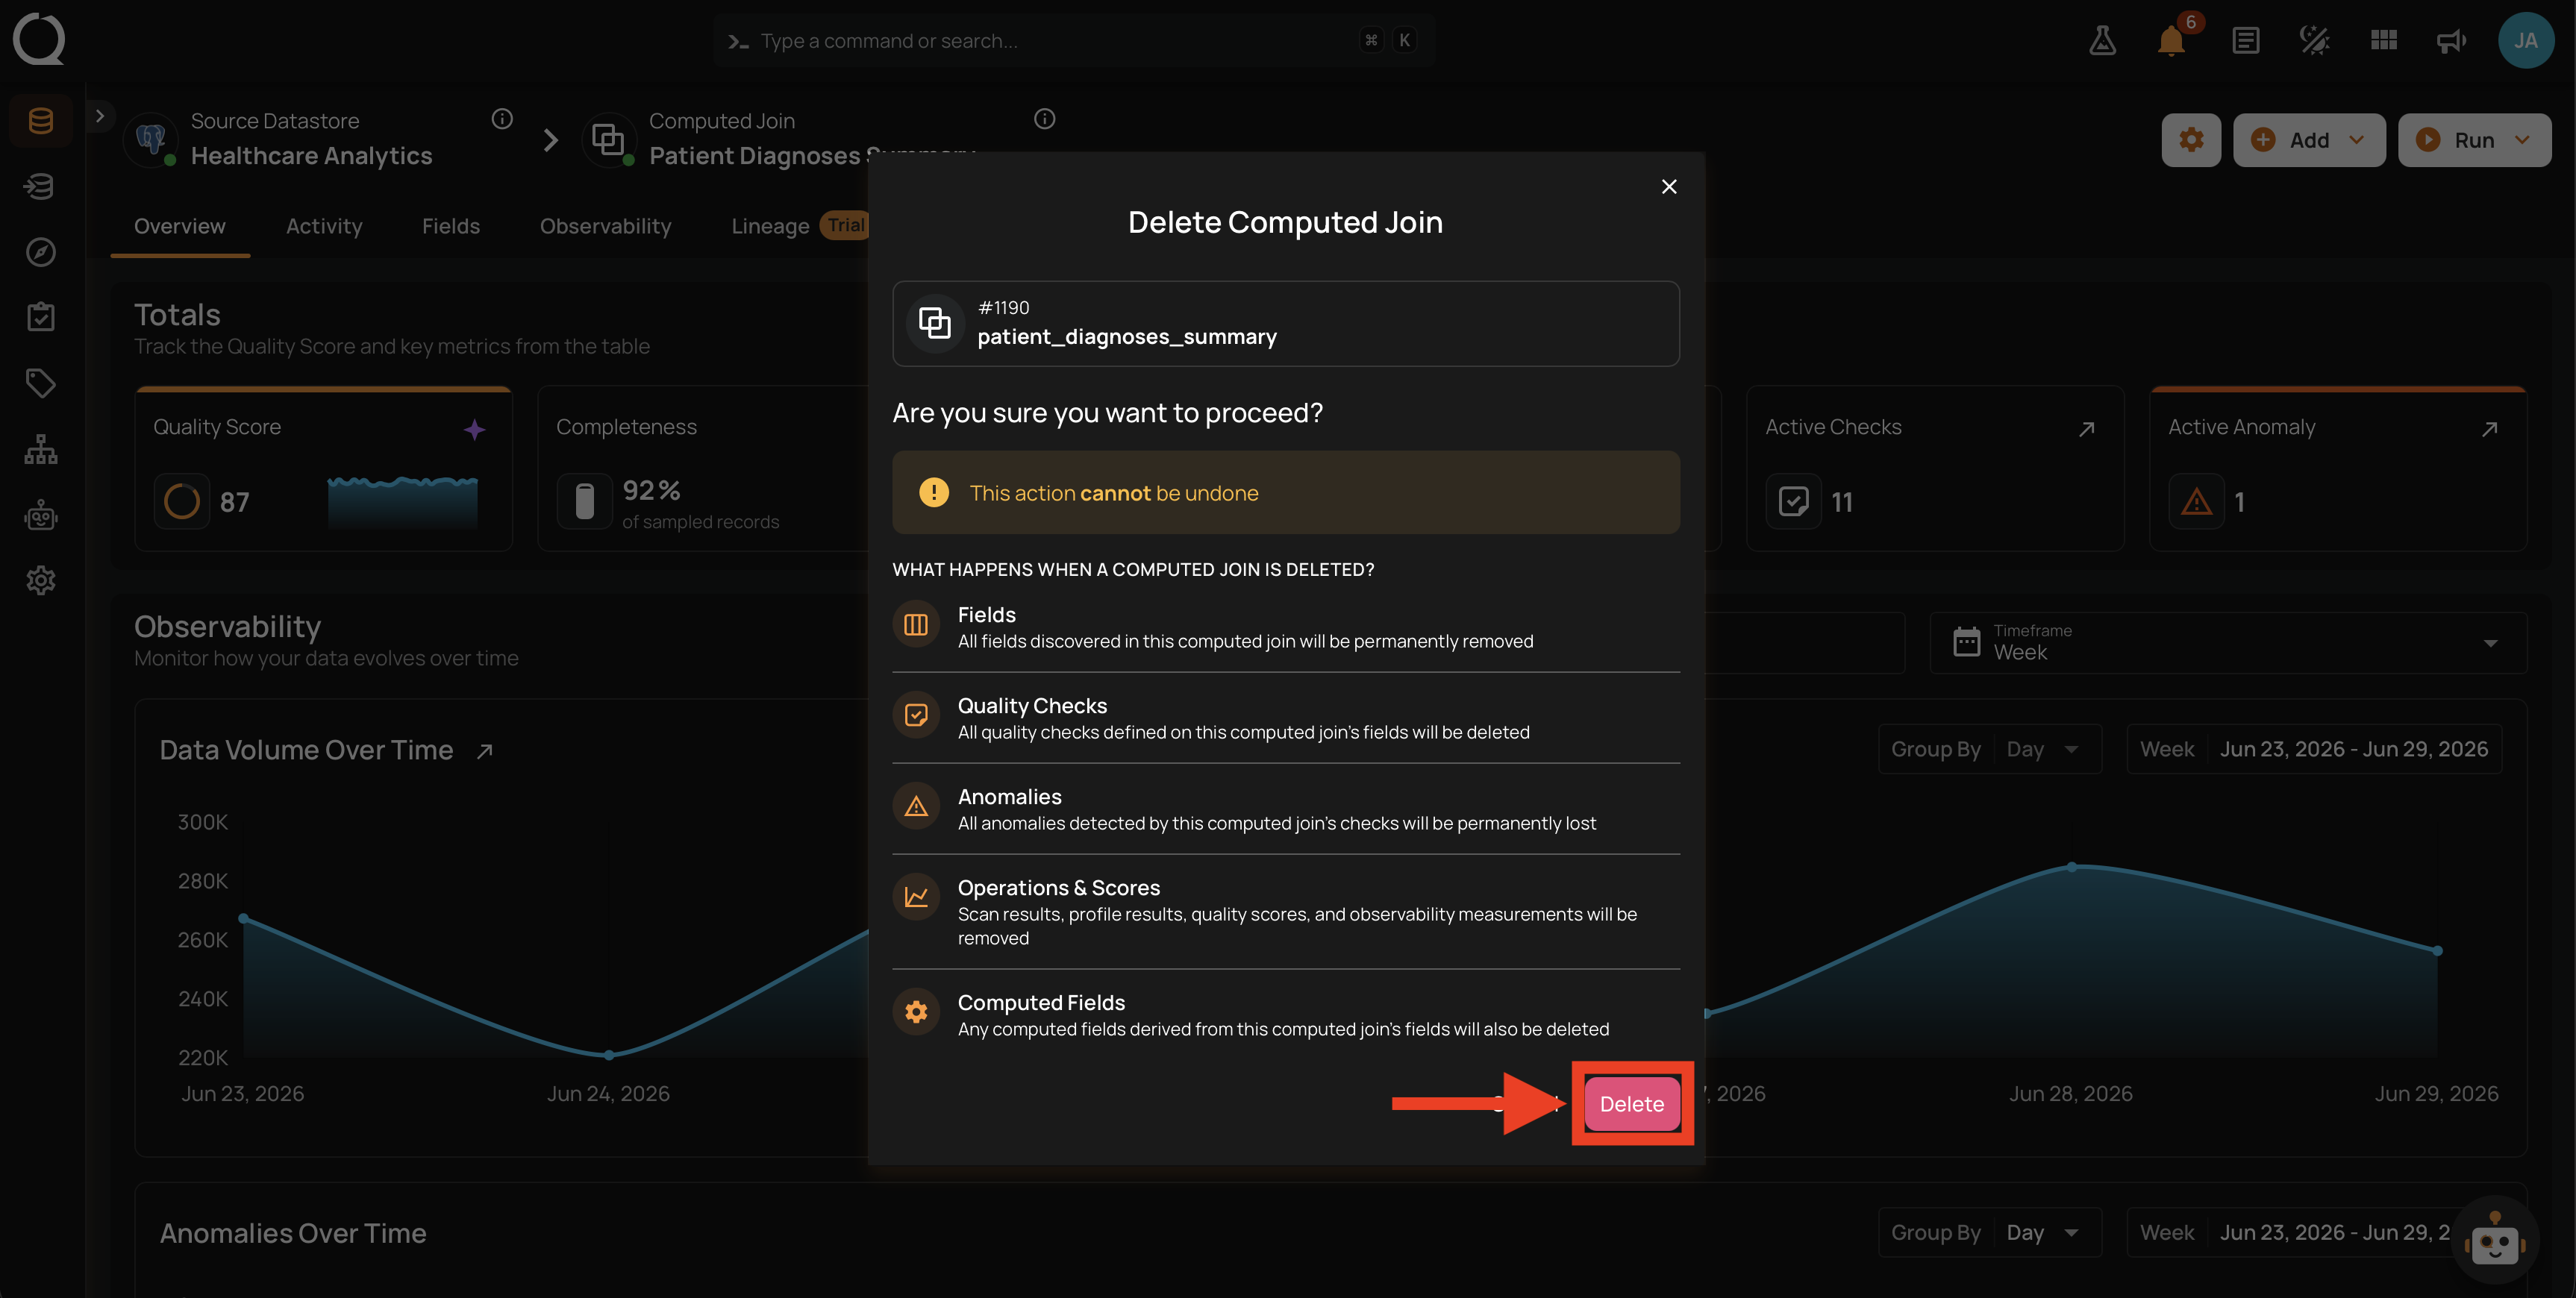The width and height of the screenshot is (2576, 1298).
Task: Switch to the Fields tab
Action: [451, 226]
